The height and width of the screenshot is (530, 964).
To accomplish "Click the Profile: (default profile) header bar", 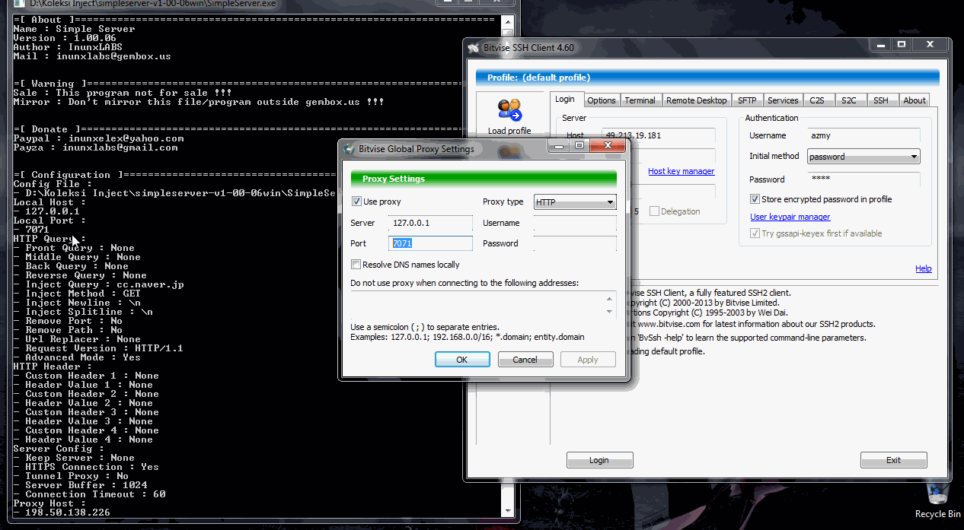I will pyautogui.click(x=707, y=78).
